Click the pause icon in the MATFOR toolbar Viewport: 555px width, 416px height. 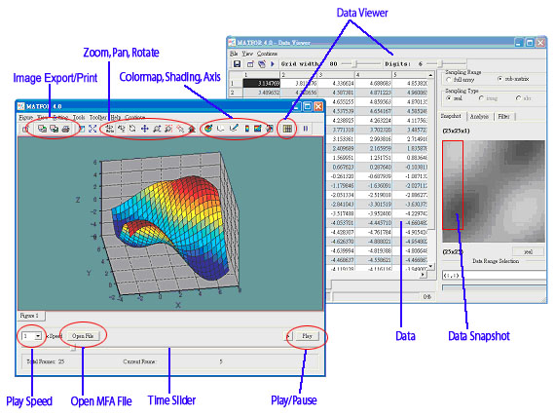306,129
